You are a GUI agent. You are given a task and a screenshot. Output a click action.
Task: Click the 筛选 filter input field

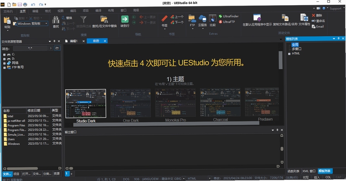pyautogui.click(x=30, y=48)
